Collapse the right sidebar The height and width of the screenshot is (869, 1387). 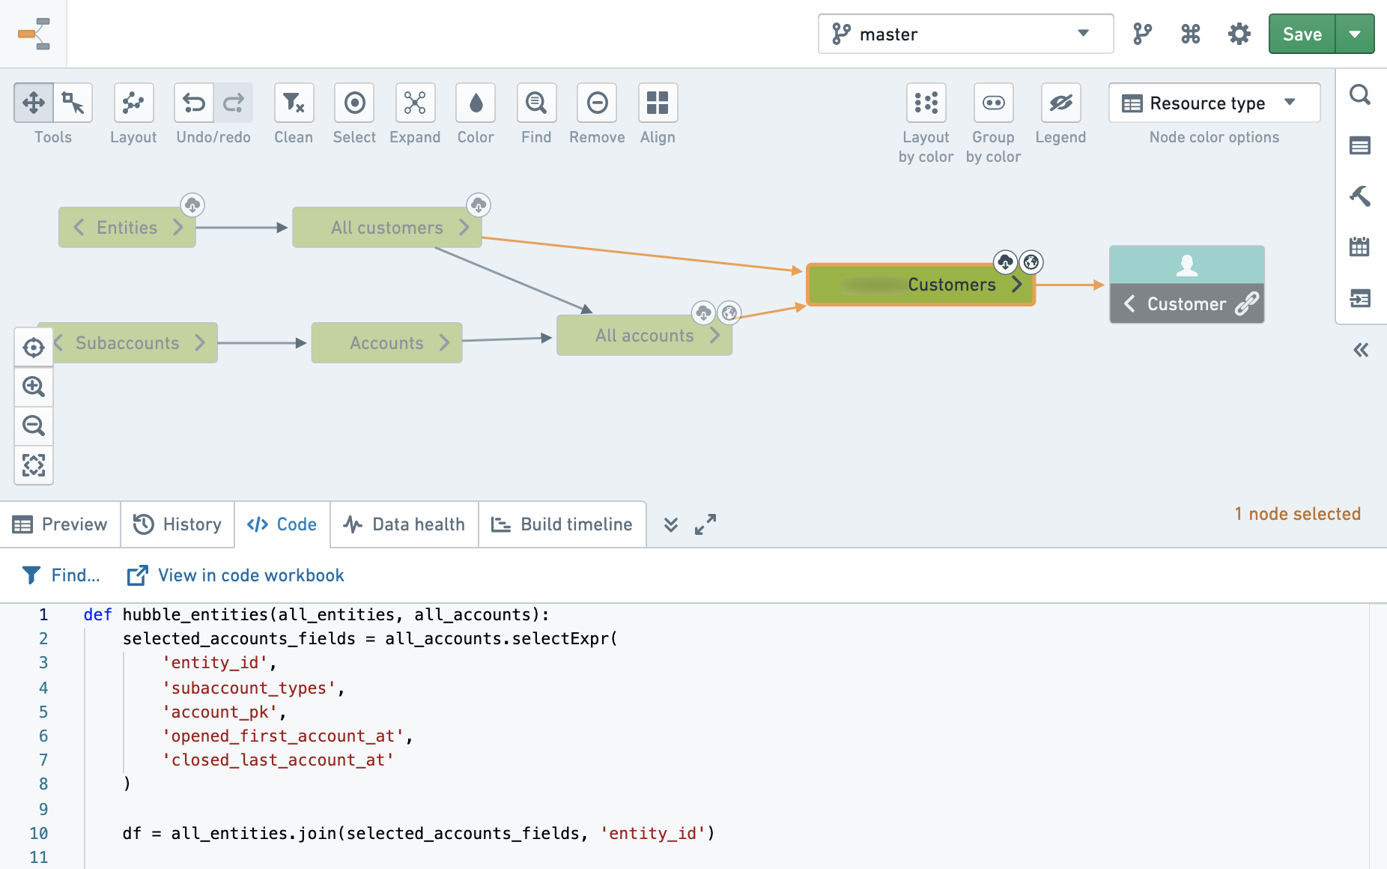coord(1361,350)
